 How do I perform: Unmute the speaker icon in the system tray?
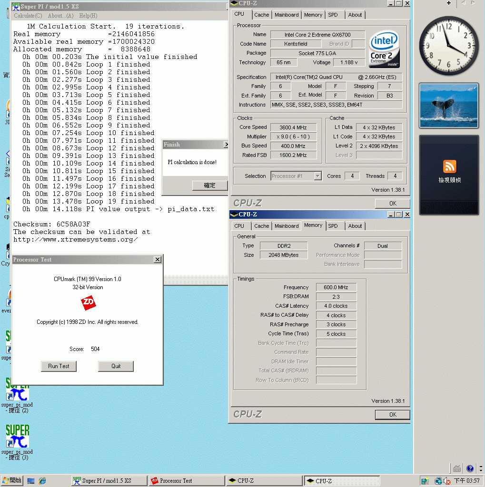click(x=447, y=481)
